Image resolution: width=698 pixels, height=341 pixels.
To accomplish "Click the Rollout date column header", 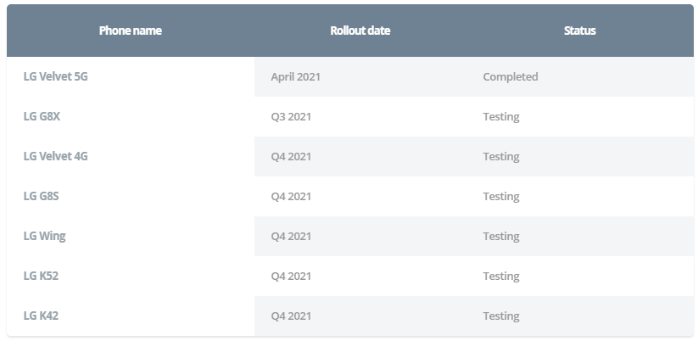I will pos(360,31).
